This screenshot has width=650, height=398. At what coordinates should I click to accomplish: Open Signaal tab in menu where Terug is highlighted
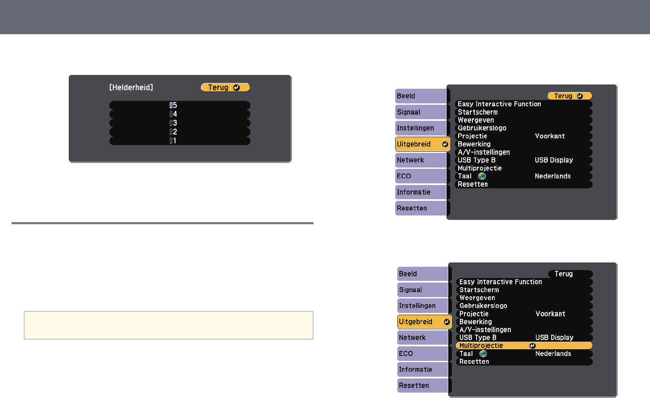(421, 112)
